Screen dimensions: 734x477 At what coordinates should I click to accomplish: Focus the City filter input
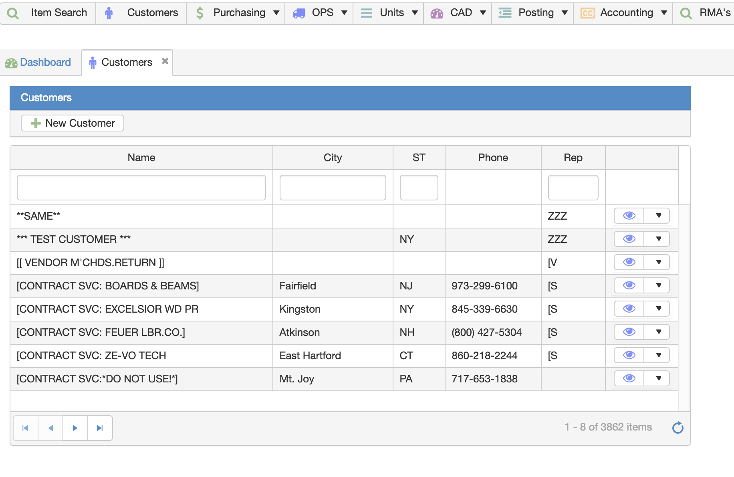(x=333, y=188)
